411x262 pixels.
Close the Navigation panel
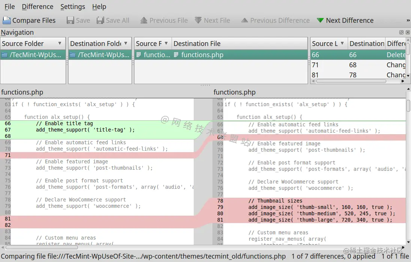(x=408, y=33)
